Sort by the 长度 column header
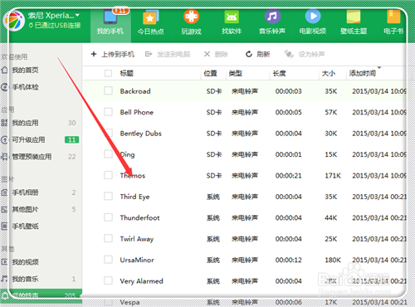Viewport: 415px width, 307px height. coord(280,73)
